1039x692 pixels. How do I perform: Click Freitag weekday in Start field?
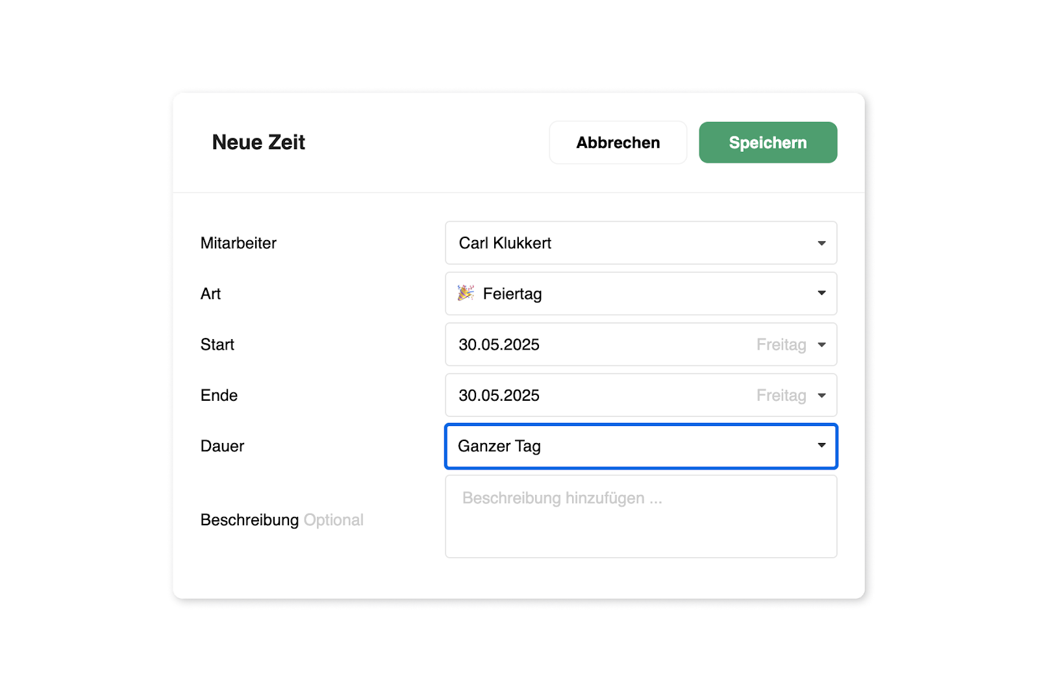coord(781,344)
